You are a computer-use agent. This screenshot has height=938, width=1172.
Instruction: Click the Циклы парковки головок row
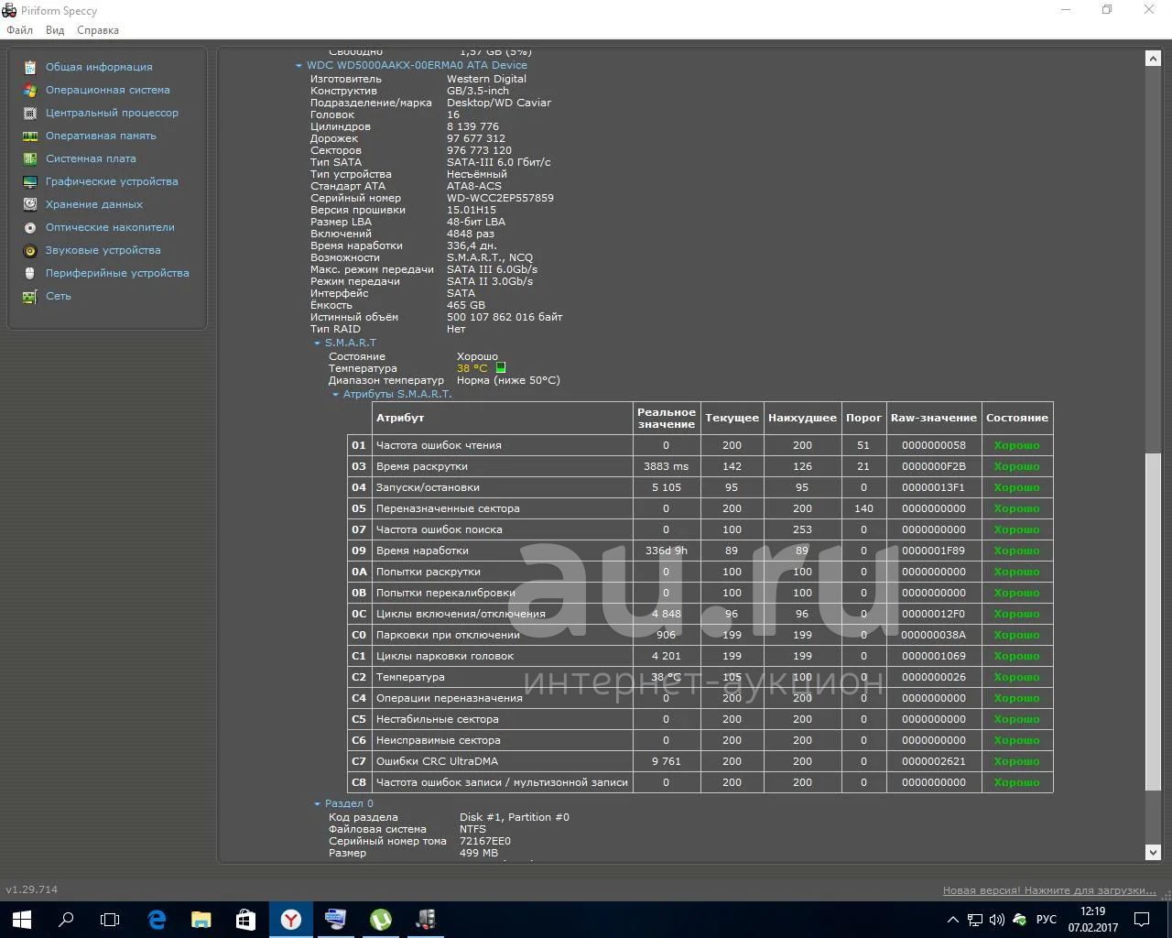[700, 656]
